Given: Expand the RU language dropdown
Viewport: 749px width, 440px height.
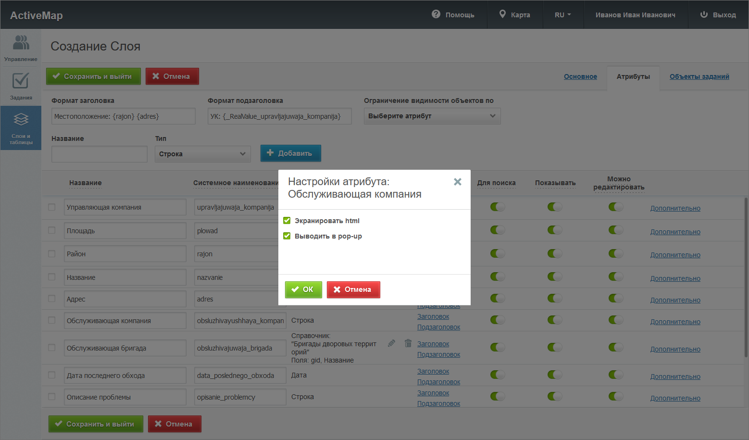Looking at the screenshot, I should point(562,15).
